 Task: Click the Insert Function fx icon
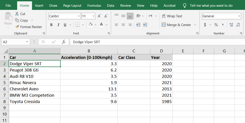pyautogui.click(x=64, y=42)
